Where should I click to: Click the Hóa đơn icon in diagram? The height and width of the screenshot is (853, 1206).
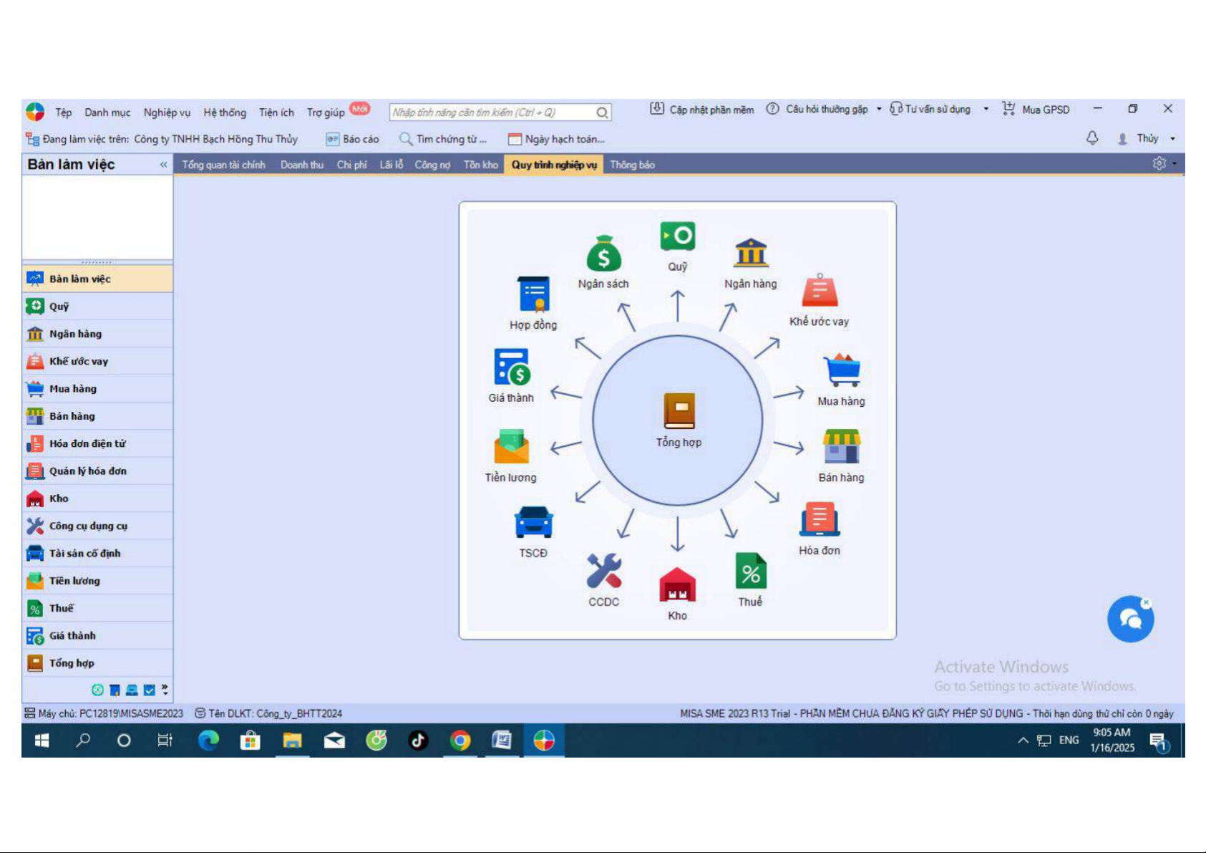tap(820, 520)
